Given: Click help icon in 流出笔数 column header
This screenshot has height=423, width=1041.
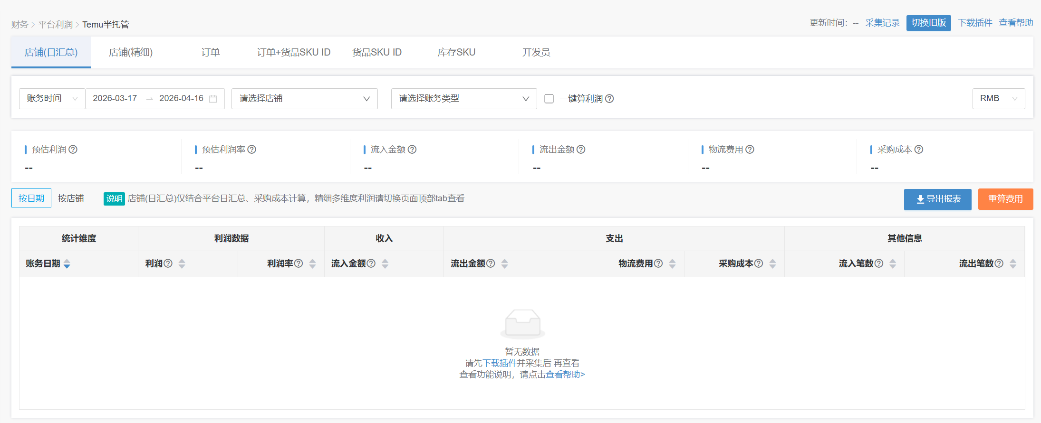Looking at the screenshot, I should coord(999,263).
